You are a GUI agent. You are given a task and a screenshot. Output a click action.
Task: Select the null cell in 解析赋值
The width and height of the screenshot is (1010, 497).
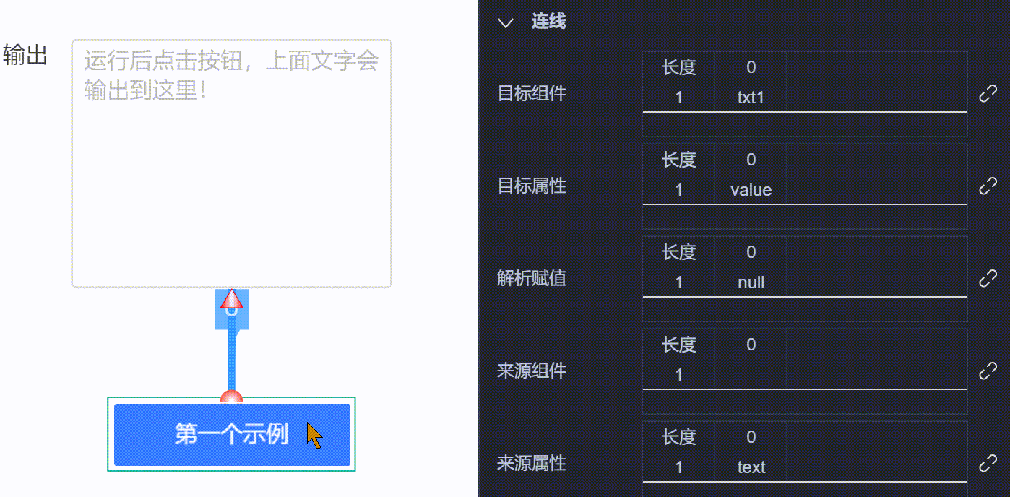coord(751,282)
